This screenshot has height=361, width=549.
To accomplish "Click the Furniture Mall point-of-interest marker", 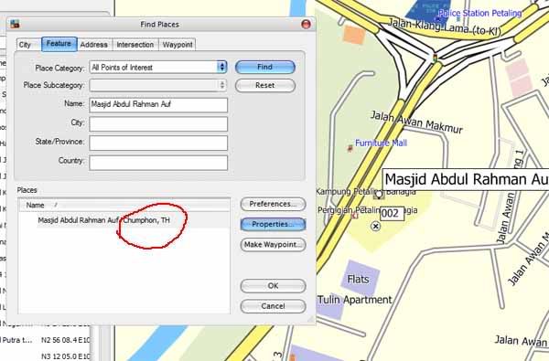I will [x=350, y=148].
